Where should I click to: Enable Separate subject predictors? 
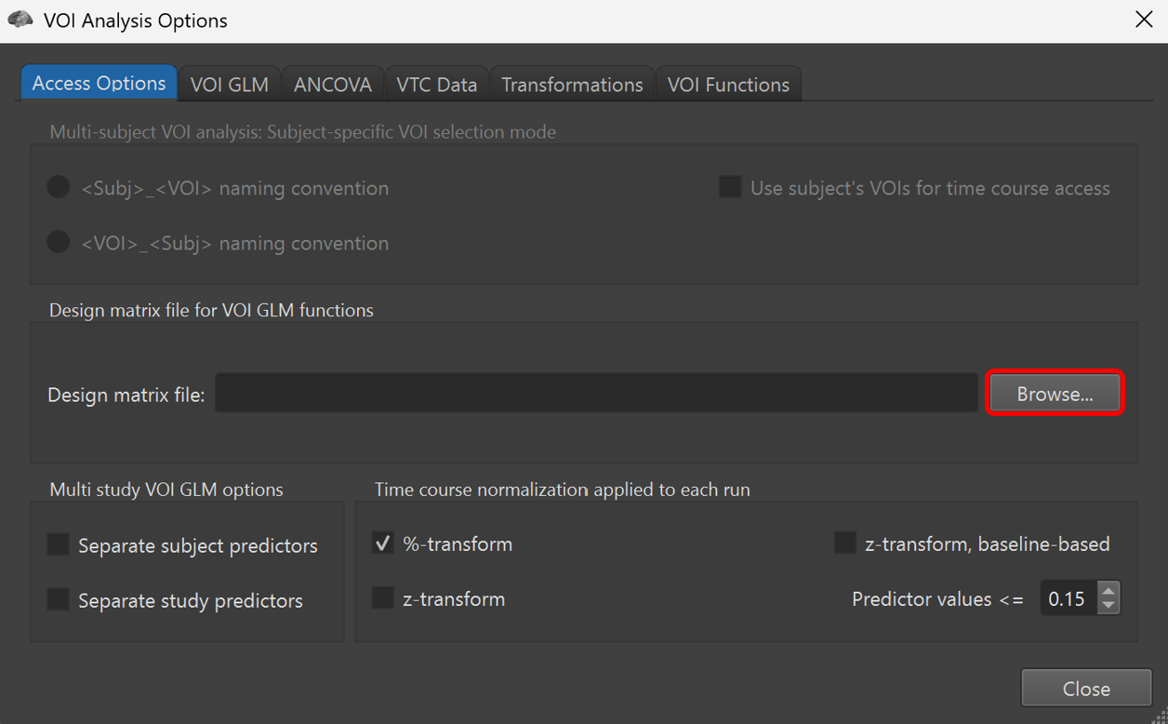tap(59, 545)
